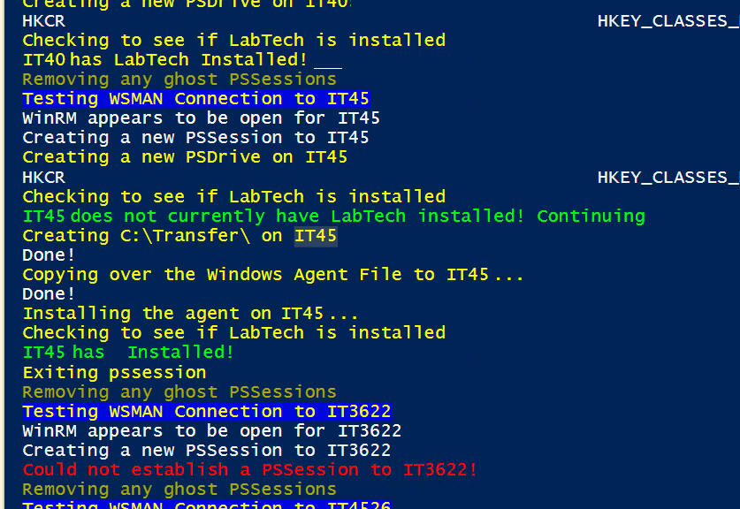Click 'WinRM appears to be open for IT3622'
This screenshot has height=509, width=740.
(212, 431)
